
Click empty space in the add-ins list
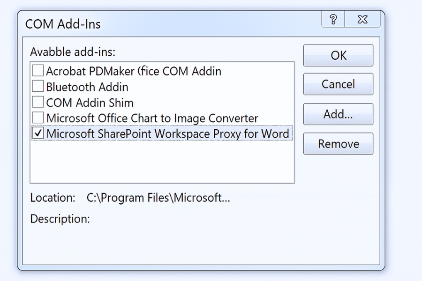(162, 162)
